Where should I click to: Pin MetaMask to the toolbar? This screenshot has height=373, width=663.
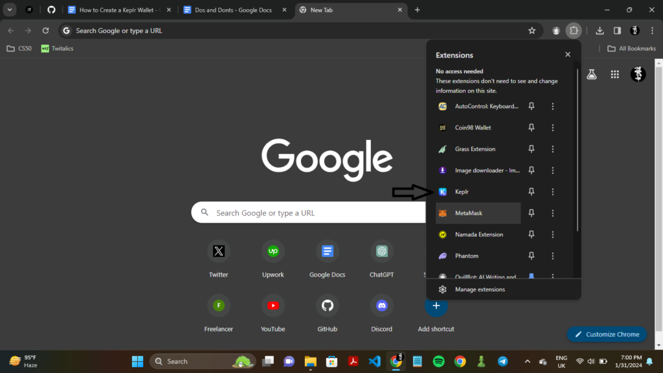point(531,212)
